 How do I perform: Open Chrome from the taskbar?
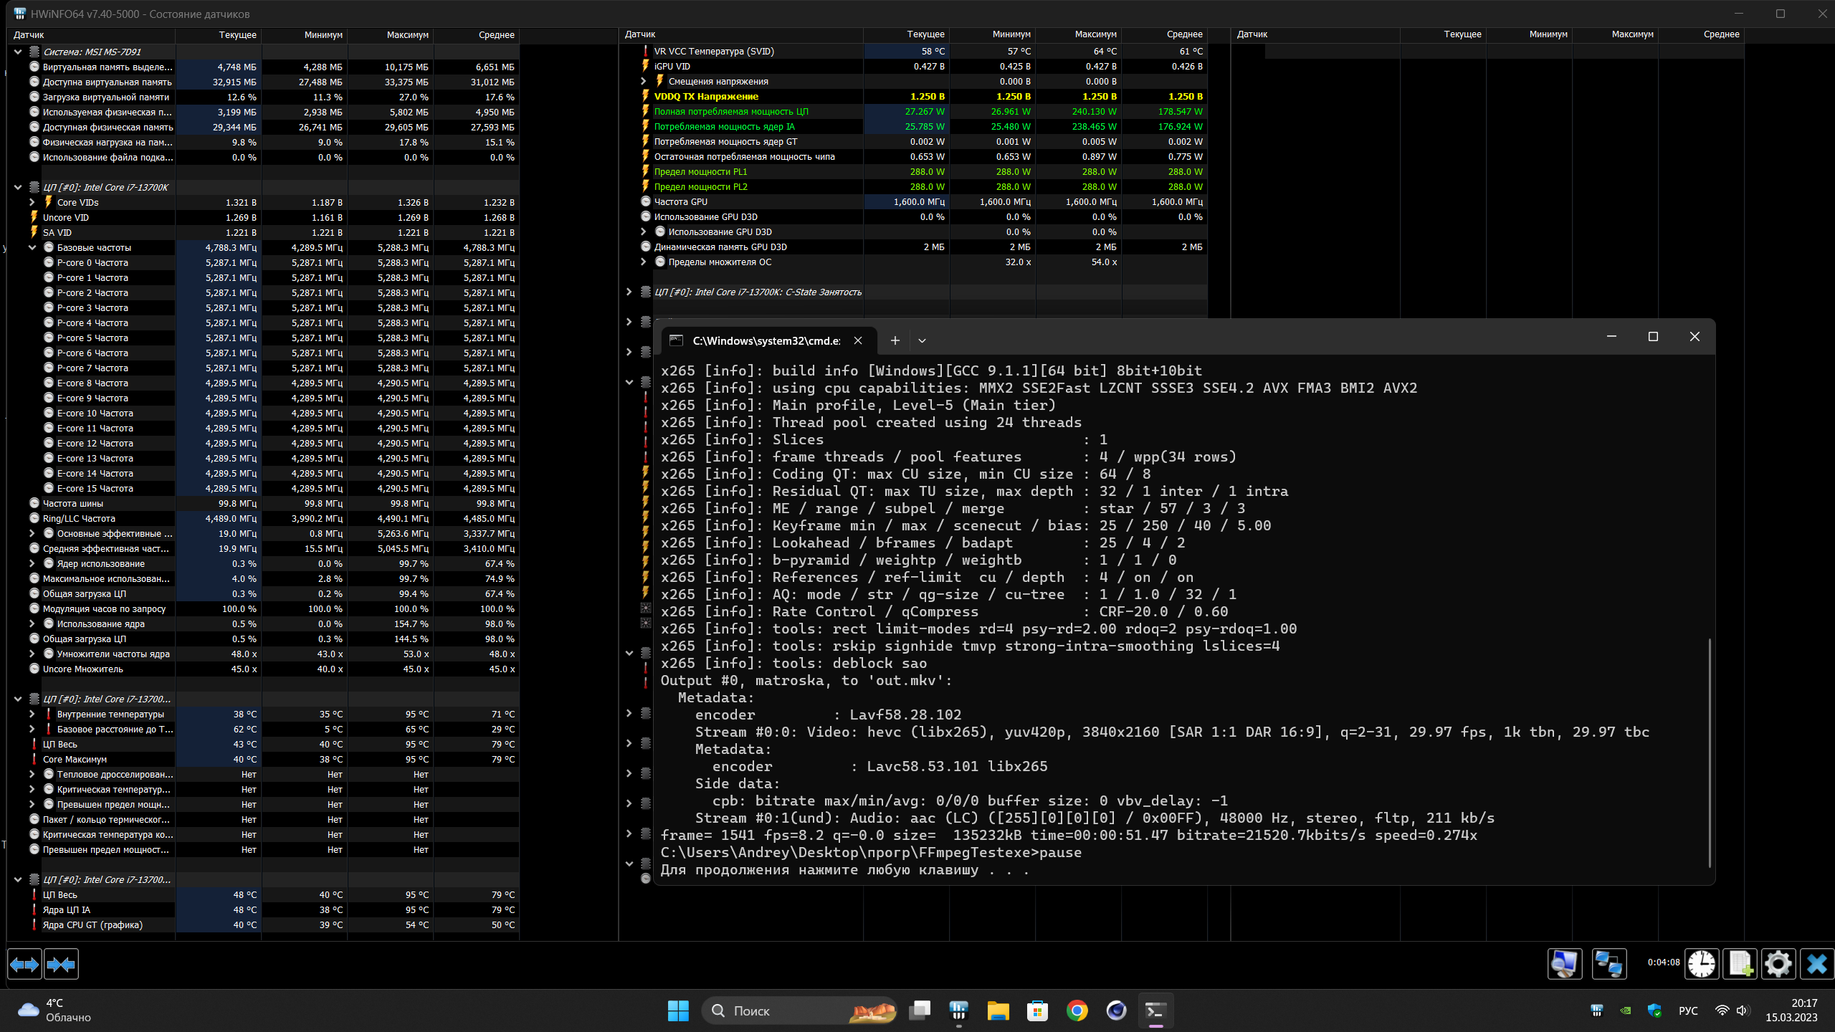click(1077, 1011)
